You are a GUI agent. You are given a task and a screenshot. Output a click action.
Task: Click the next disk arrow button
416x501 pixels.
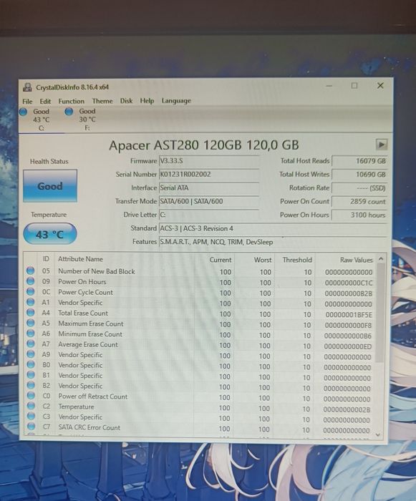tap(381, 144)
